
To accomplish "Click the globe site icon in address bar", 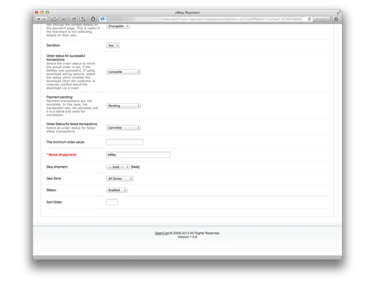I will tap(102, 19).
